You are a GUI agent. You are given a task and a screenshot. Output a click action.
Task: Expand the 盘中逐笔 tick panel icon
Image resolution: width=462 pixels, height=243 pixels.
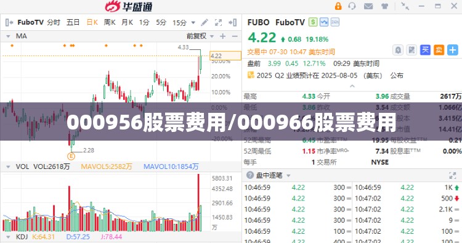453,175
